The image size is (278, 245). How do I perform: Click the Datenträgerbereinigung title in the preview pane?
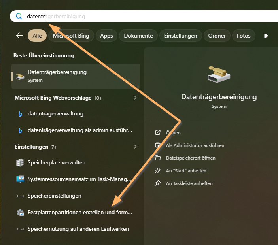click(219, 97)
